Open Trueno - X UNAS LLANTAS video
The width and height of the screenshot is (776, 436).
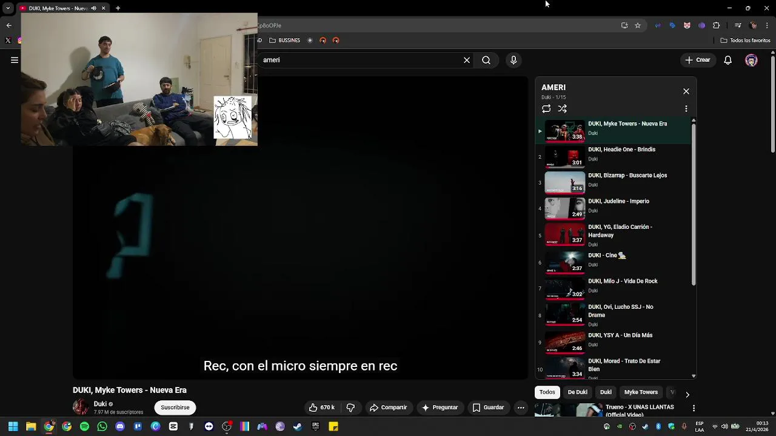tap(640, 411)
